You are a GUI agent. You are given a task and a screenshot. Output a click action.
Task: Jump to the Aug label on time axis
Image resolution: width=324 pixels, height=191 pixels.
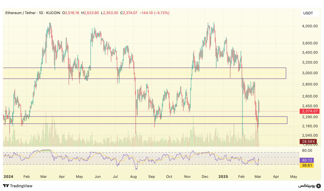pyautogui.click(x=133, y=177)
